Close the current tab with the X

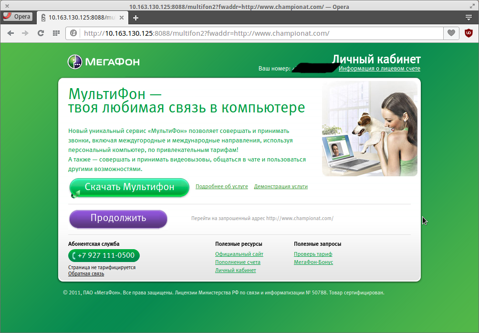122,18
